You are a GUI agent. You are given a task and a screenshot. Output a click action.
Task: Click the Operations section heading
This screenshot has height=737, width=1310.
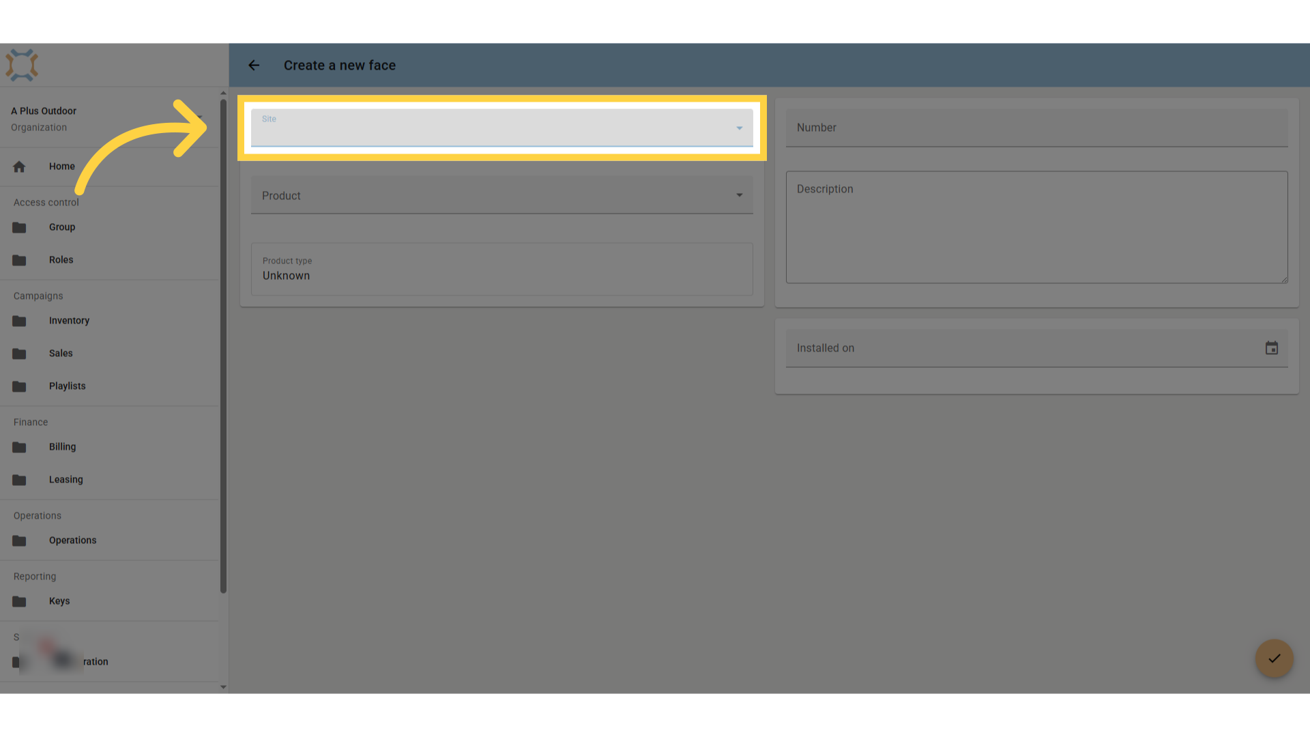(38, 516)
